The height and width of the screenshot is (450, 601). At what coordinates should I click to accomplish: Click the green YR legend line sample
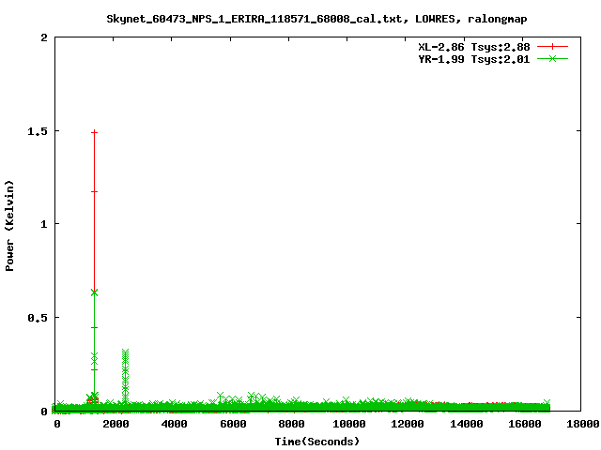(552, 58)
